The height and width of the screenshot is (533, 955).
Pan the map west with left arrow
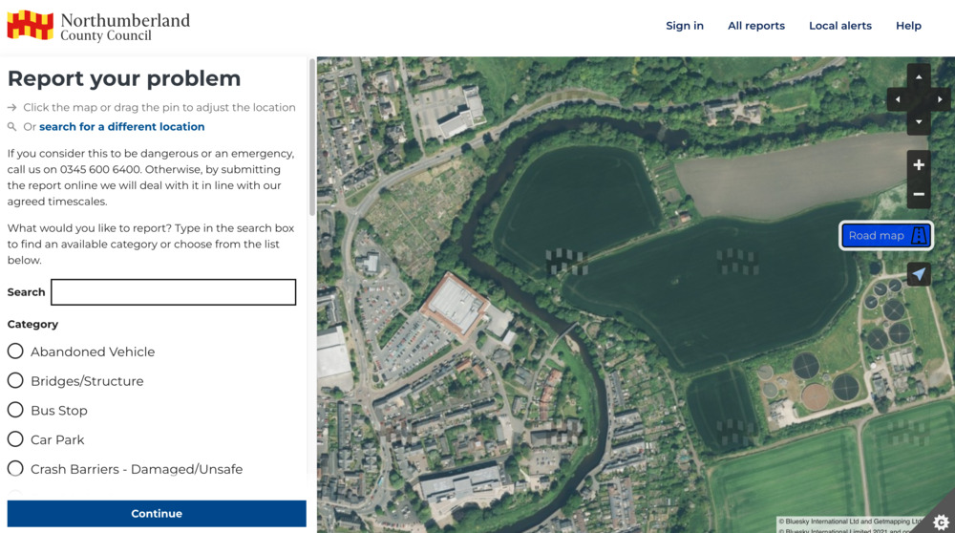point(897,99)
